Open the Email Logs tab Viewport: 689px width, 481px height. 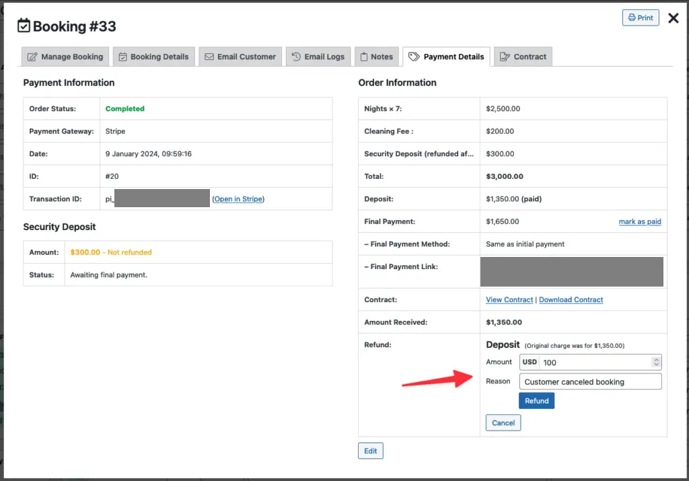(x=318, y=57)
